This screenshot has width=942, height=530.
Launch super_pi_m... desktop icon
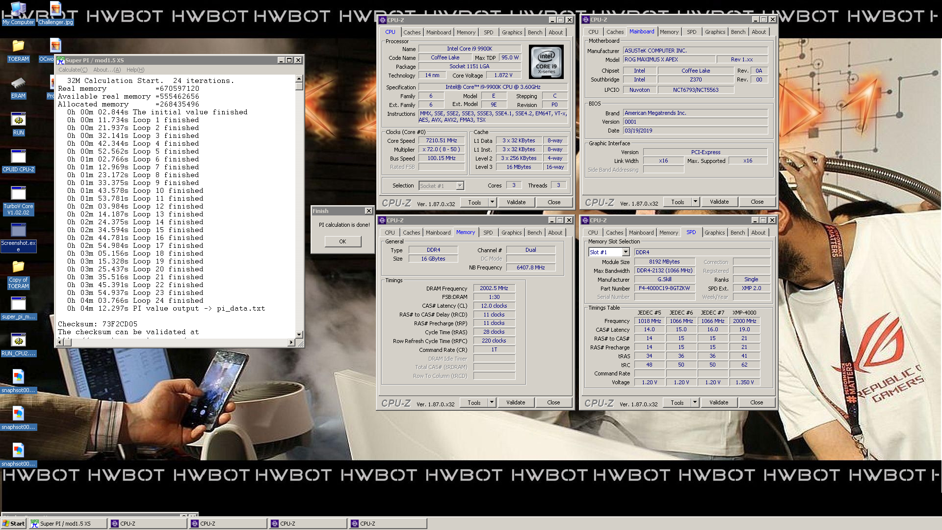(x=18, y=309)
